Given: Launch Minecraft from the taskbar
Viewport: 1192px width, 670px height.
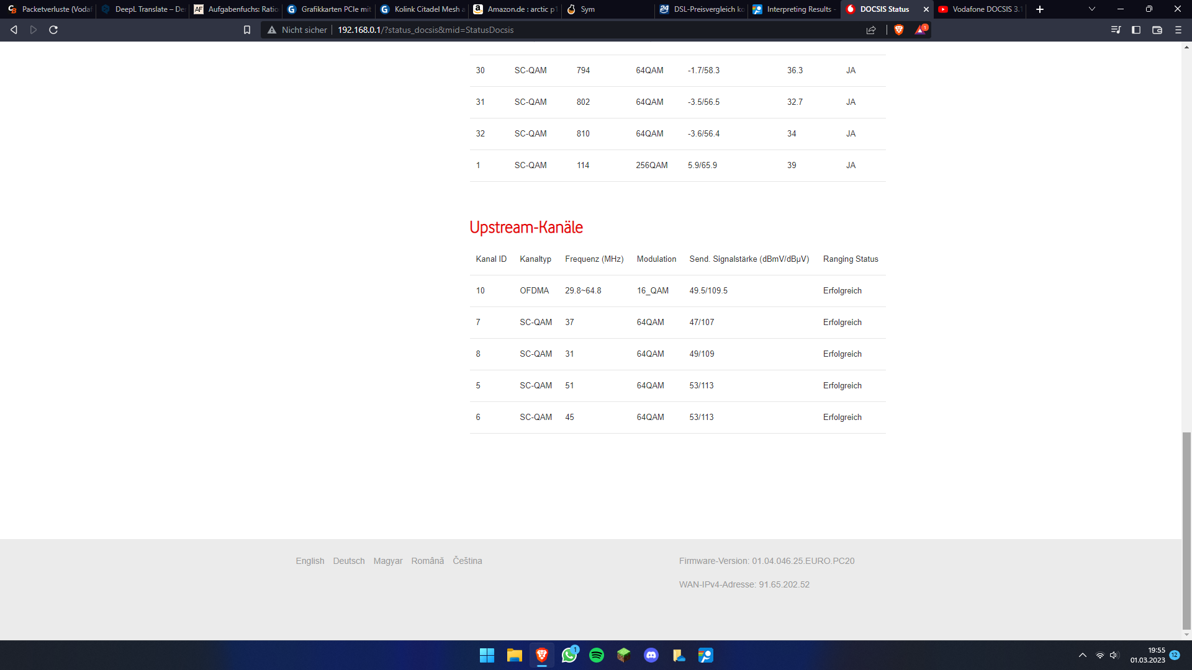Looking at the screenshot, I should [624, 655].
